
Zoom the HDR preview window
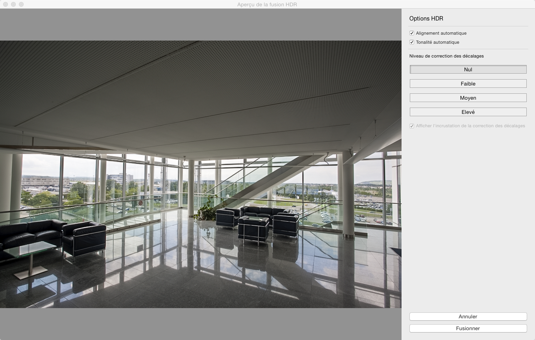pos(21,4)
